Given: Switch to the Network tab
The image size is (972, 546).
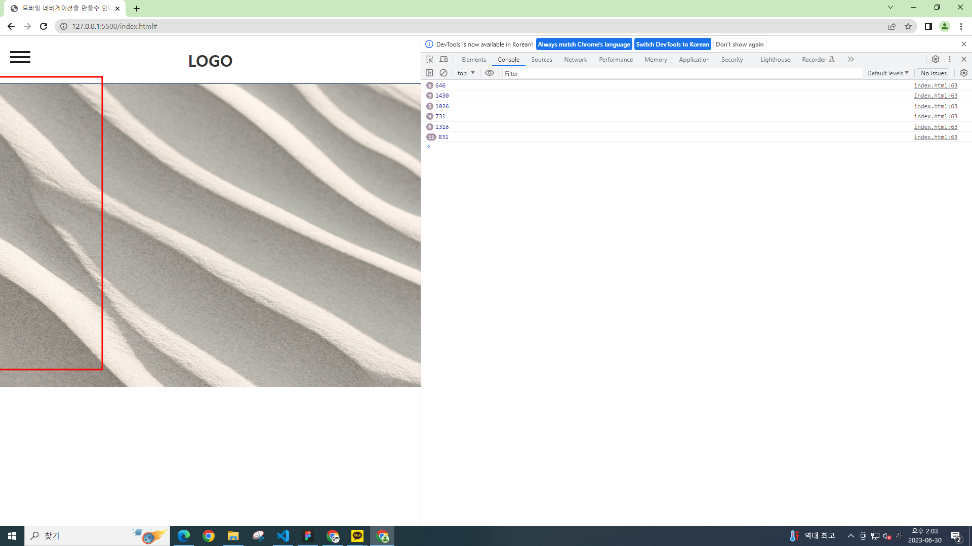Looking at the screenshot, I should pos(575,59).
